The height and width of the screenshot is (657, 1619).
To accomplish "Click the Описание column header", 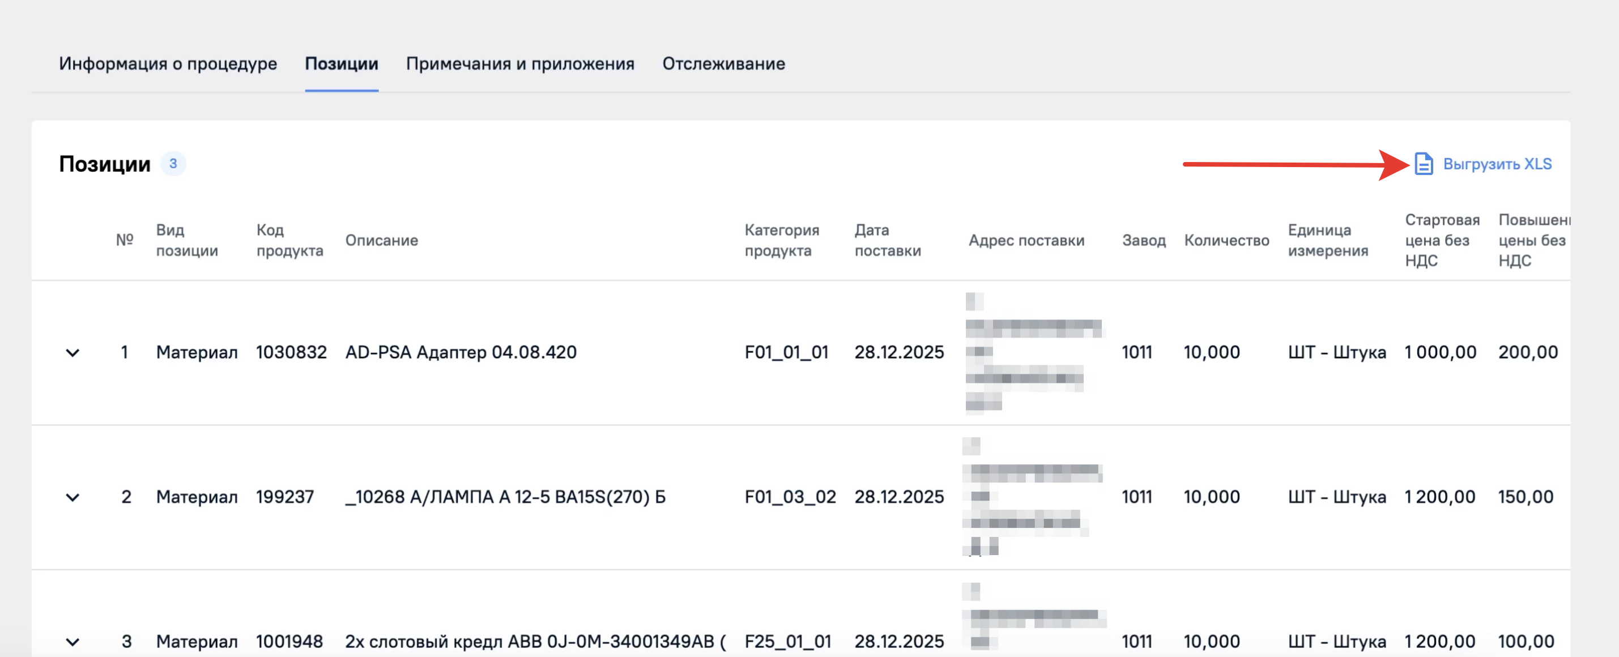I will tap(381, 240).
